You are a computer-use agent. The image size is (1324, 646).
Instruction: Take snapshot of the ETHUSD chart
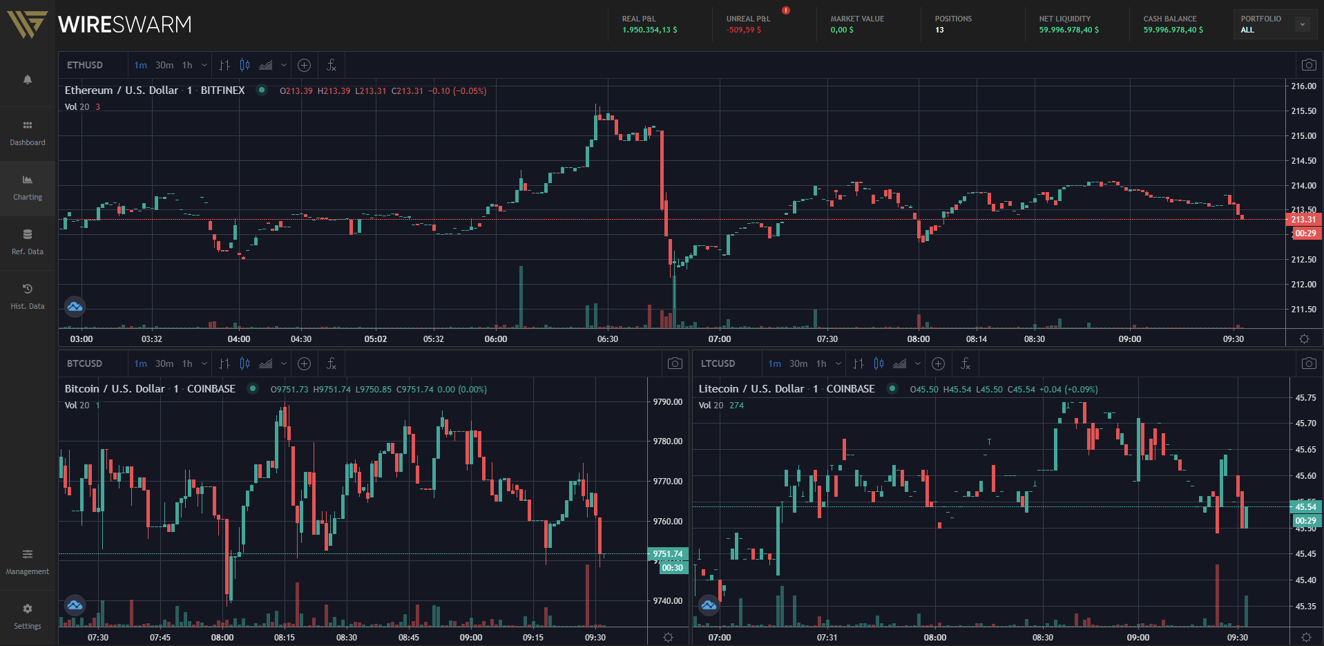[1308, 65]
